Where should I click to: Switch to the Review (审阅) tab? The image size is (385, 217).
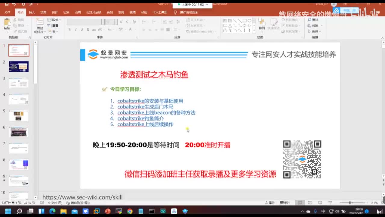coord(121,12)
